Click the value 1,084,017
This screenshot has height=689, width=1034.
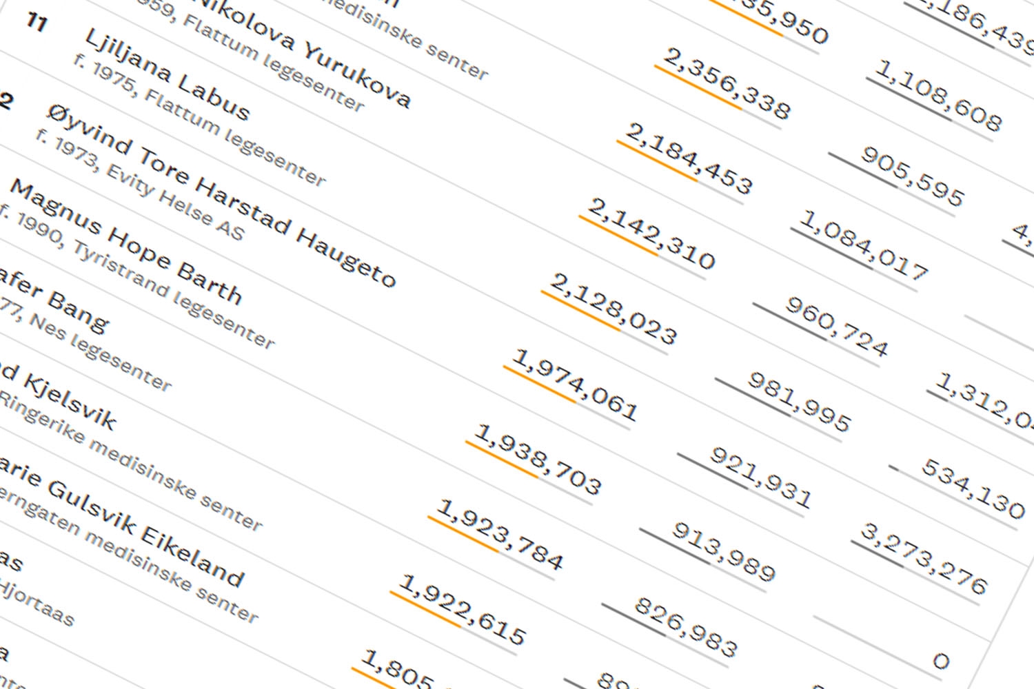tap(863, 246)
